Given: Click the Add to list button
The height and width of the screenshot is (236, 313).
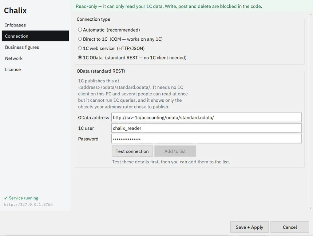Looking at the screenshot, I should click(175, 151).
